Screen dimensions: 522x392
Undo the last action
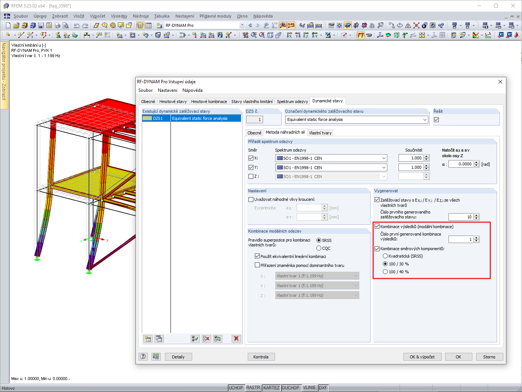[76, 25]
